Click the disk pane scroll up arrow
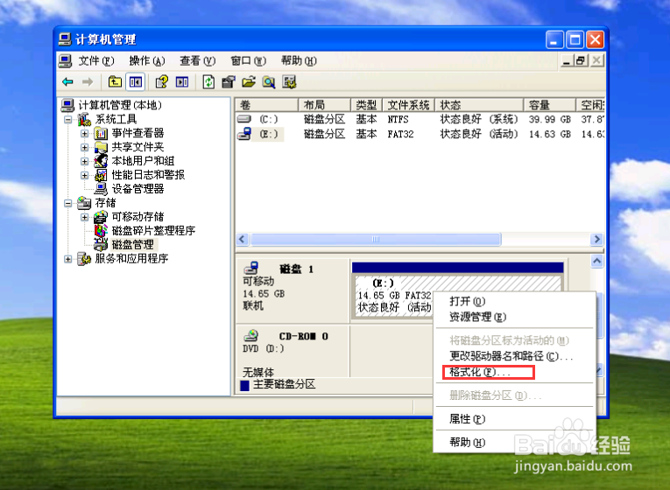This screenshot has height=490, width=670. coord(597,261)
